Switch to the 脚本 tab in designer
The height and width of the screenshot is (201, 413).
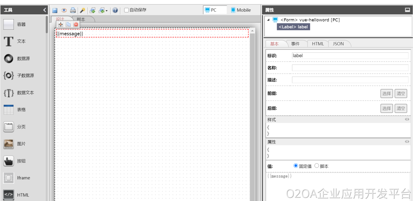pos(81,19)
